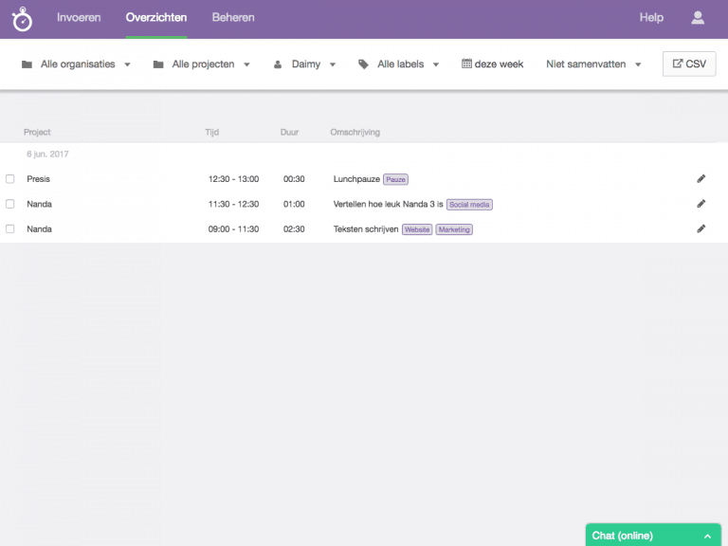Viewport: 728px width, 546px height.
Task: Open the Help menu
Action: point(651,18)
